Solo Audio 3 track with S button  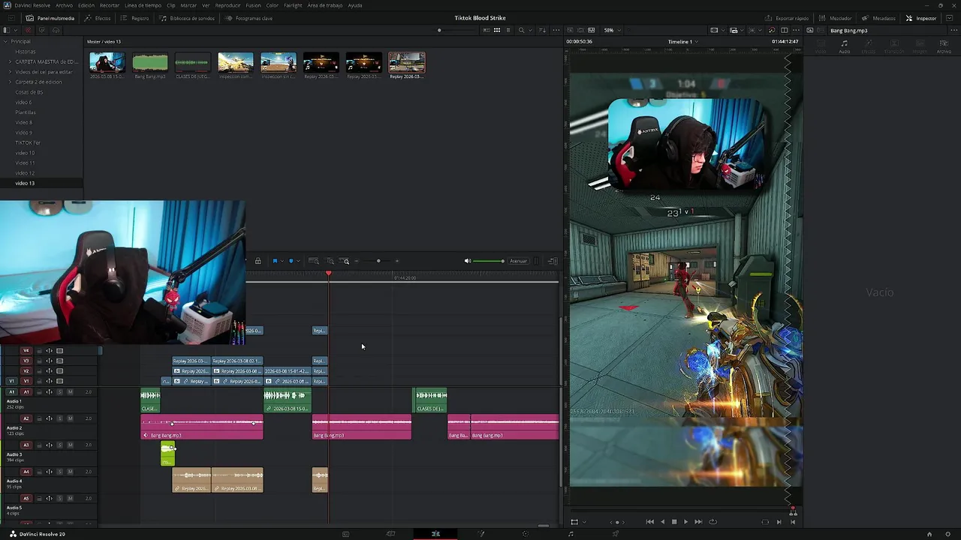tap(60, 445)
